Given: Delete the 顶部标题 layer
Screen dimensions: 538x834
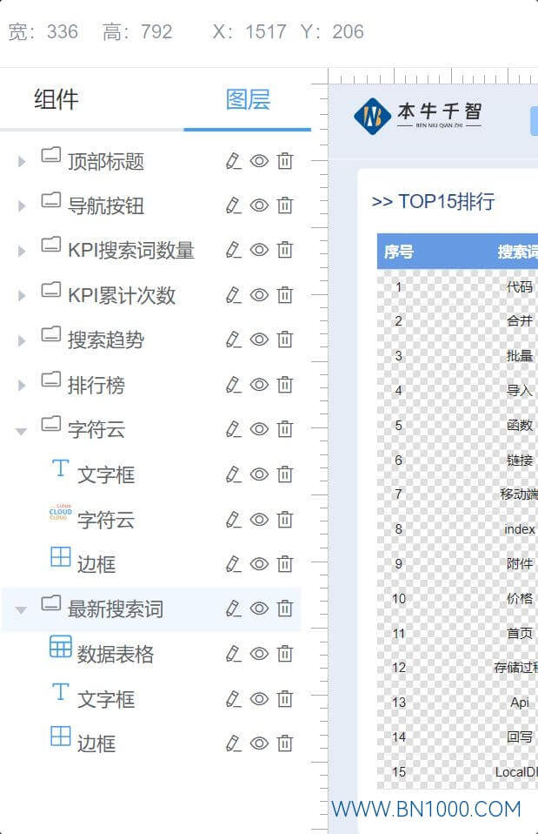Looking at the screenshot, I should 285,161.
